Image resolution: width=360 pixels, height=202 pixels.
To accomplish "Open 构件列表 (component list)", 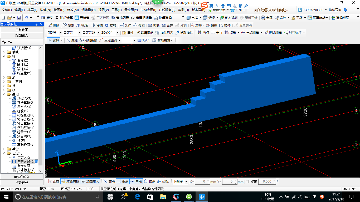I will [164, 33].
